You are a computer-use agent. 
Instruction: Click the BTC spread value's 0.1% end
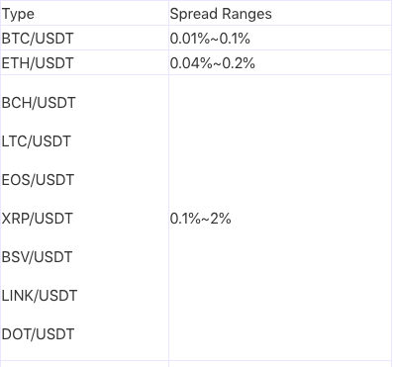[235, 39]
